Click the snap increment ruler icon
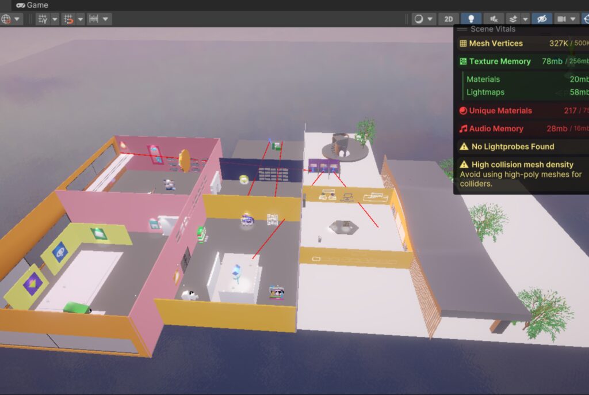589x395 pixels. (94, 19)
